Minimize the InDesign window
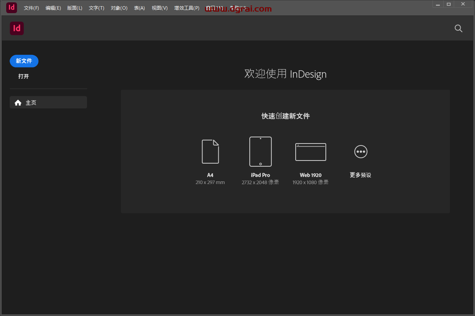Viewport: 475px width, 316px height. (x=438, y=4)
